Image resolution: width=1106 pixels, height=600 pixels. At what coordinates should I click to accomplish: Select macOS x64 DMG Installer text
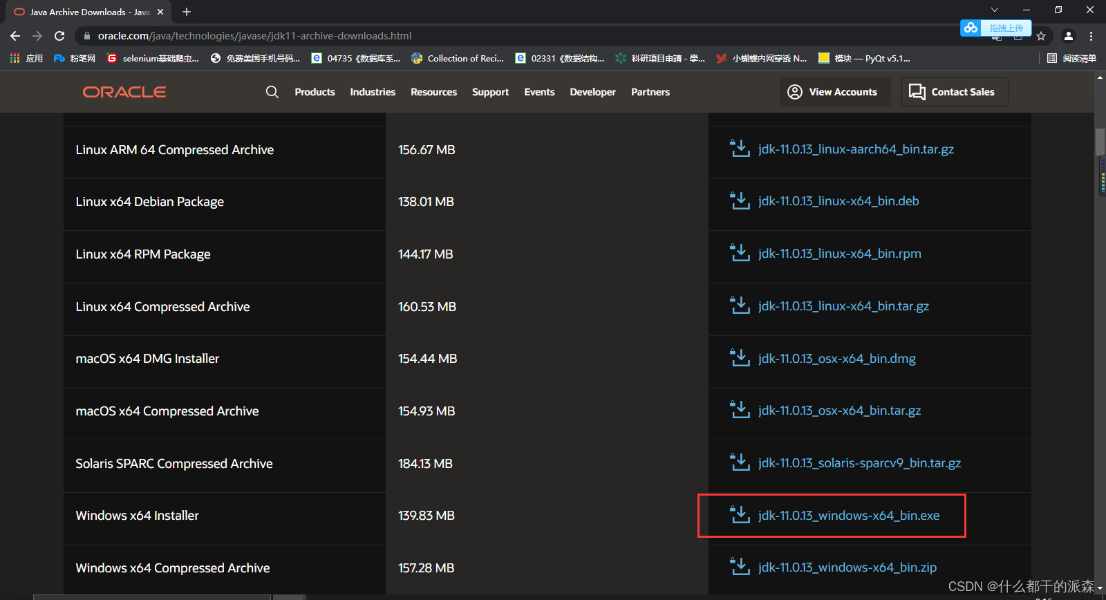pos(147,359)
